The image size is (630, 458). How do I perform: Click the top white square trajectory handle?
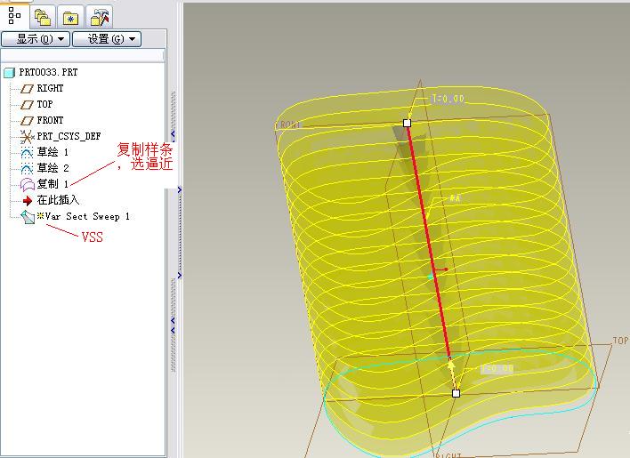point(407,123)
